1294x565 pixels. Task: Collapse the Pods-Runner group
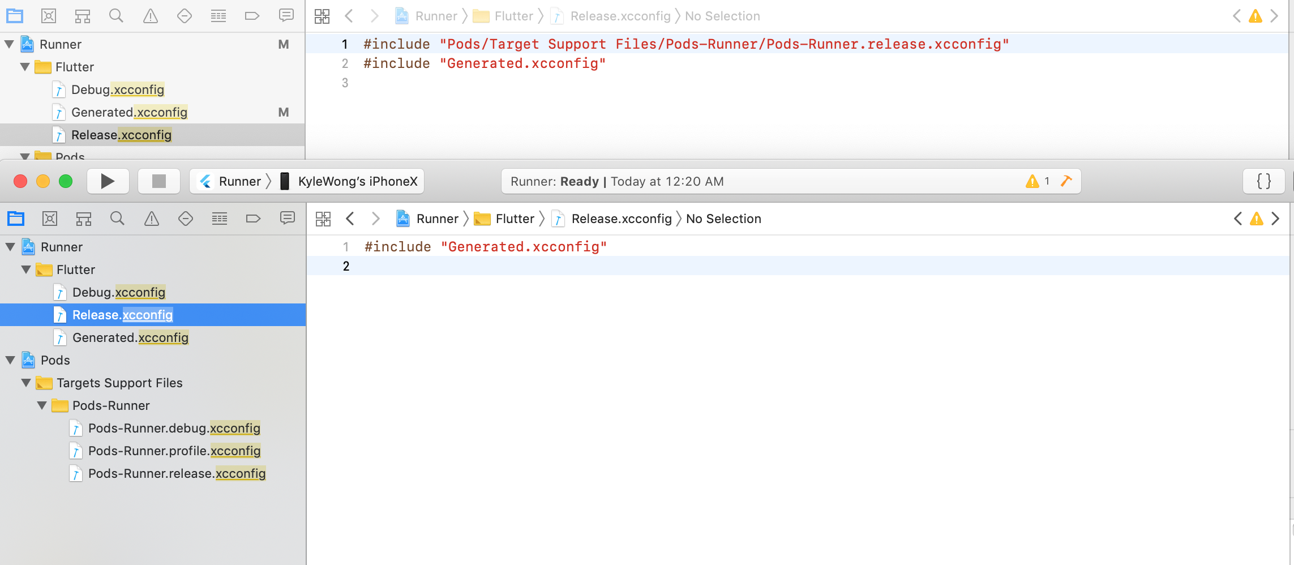pos(41,405)
